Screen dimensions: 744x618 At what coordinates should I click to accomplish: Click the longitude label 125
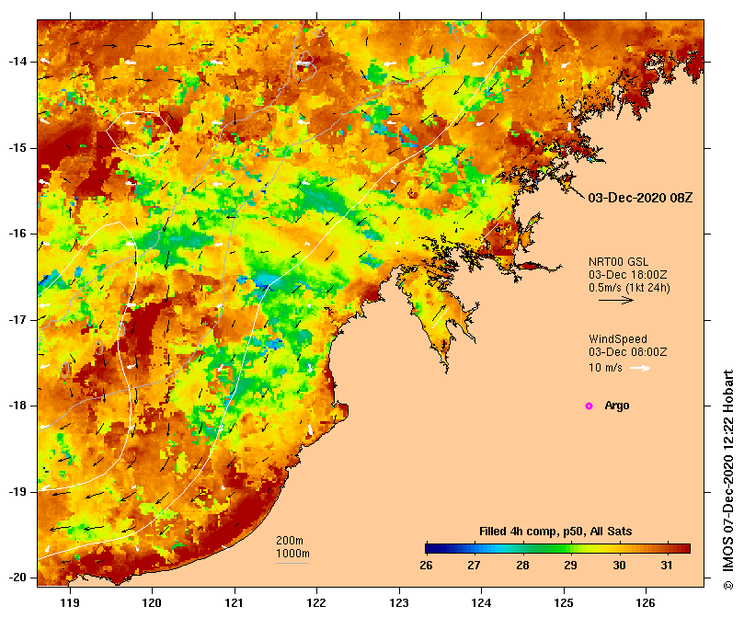[564, 603]
